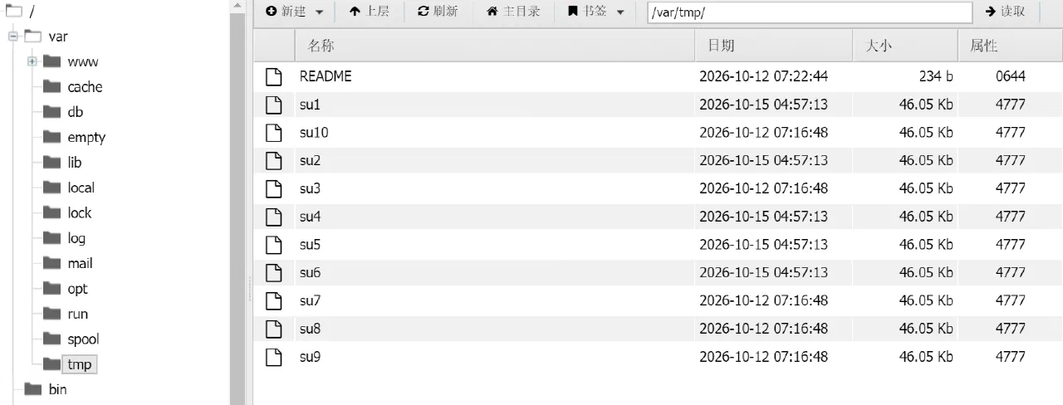The width and height of the screenshot is (1063, 405).
Task: Click the file icon for su6
Action: tap(273, 272)
